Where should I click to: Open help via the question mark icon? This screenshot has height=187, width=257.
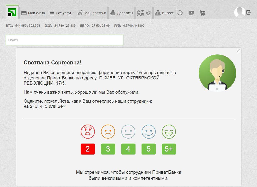[191, 13]
